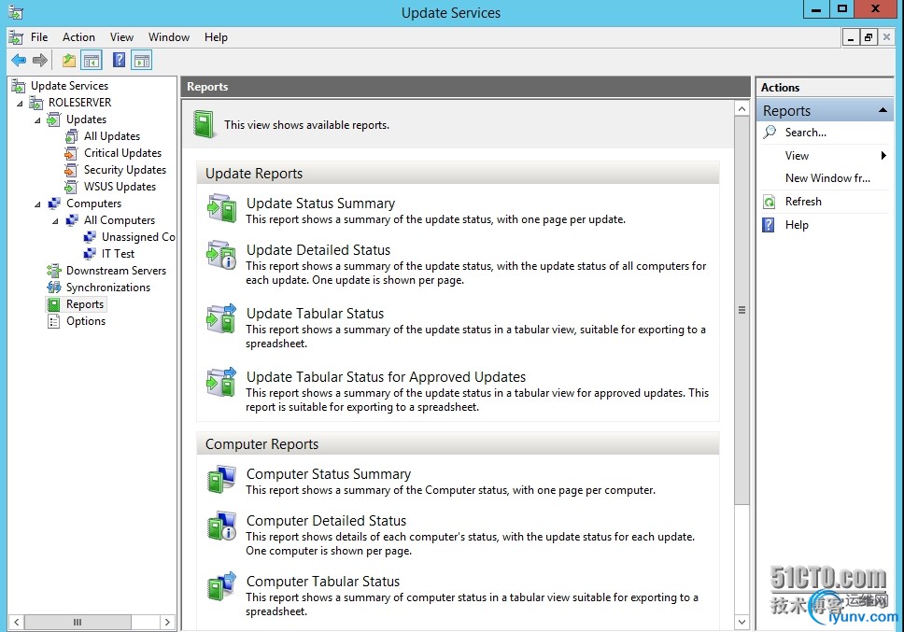This screenshot has width=904, height=632.
Task: Click the green Reports tree icon
Action: (53, 304)
